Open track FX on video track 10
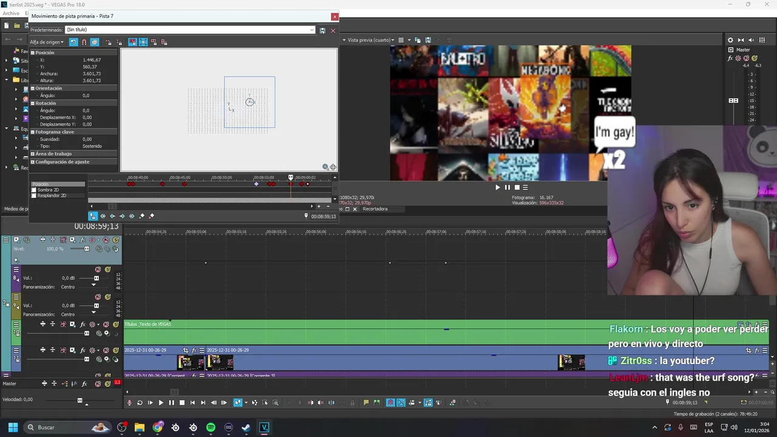Screen dimensions: 777x437 83,324
